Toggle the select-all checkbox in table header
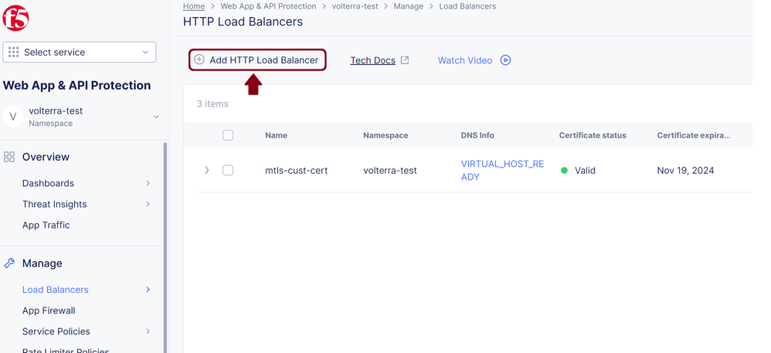The height and width of the screenshot is (353, 771). 228,135
